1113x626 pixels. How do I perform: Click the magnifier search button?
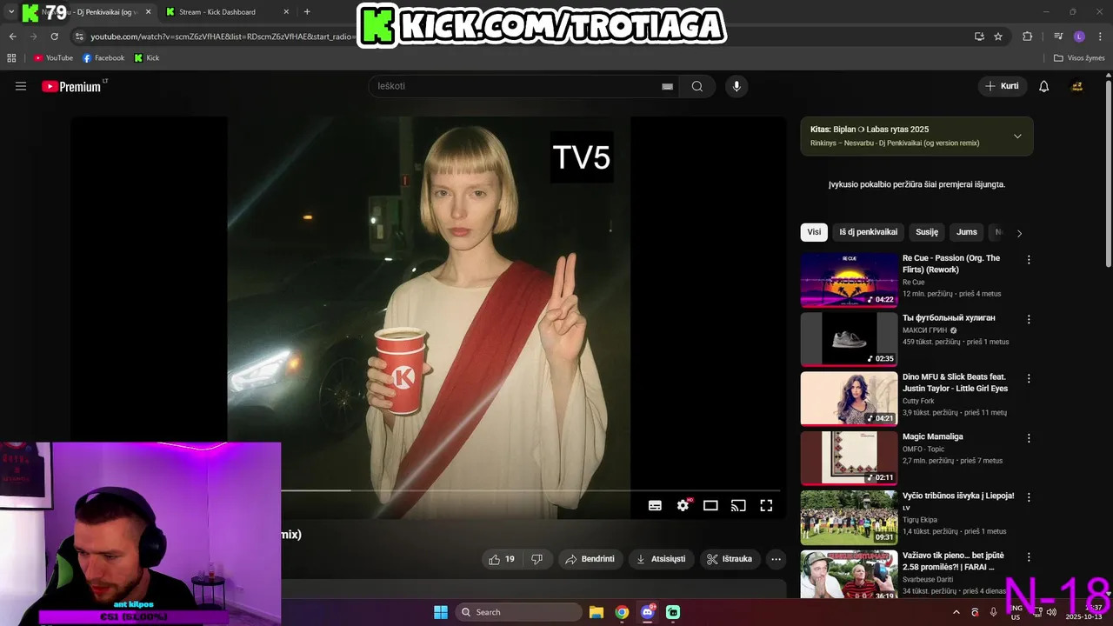click(697, 86)
